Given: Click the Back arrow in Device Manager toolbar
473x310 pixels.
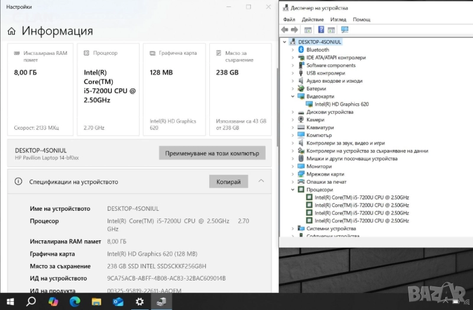Looking at the screenshot, I should [x=285, y=30].
